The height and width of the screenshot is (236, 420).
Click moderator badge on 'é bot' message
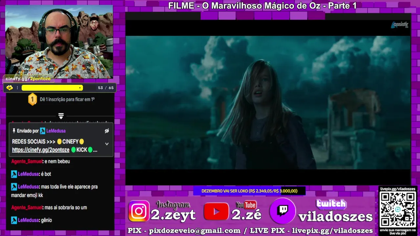point(14,174)
